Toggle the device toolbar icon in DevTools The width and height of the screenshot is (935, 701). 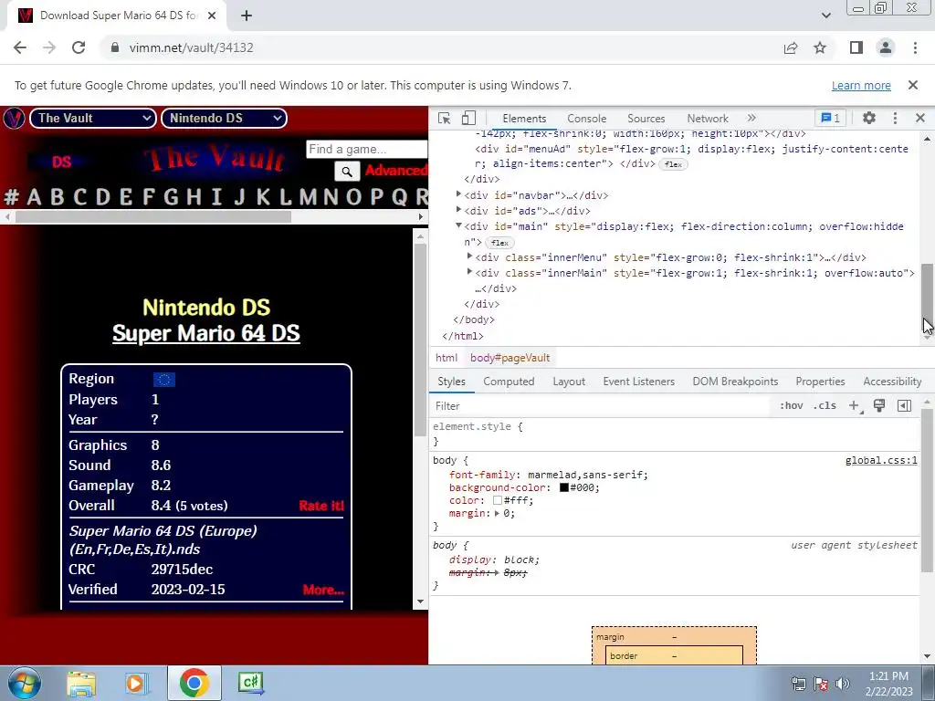point(468,118)
